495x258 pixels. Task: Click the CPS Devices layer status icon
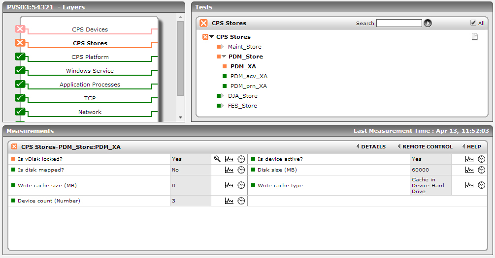click(x=20, y=29)
